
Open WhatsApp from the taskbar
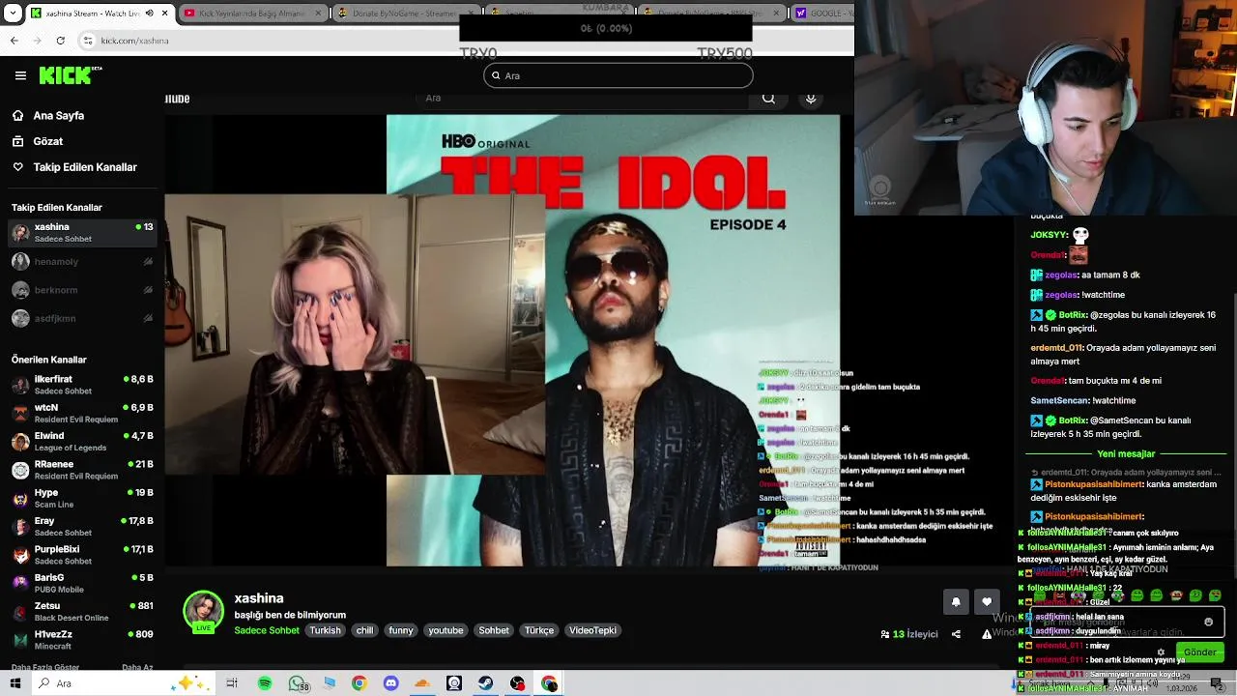(x=297, y=683)
